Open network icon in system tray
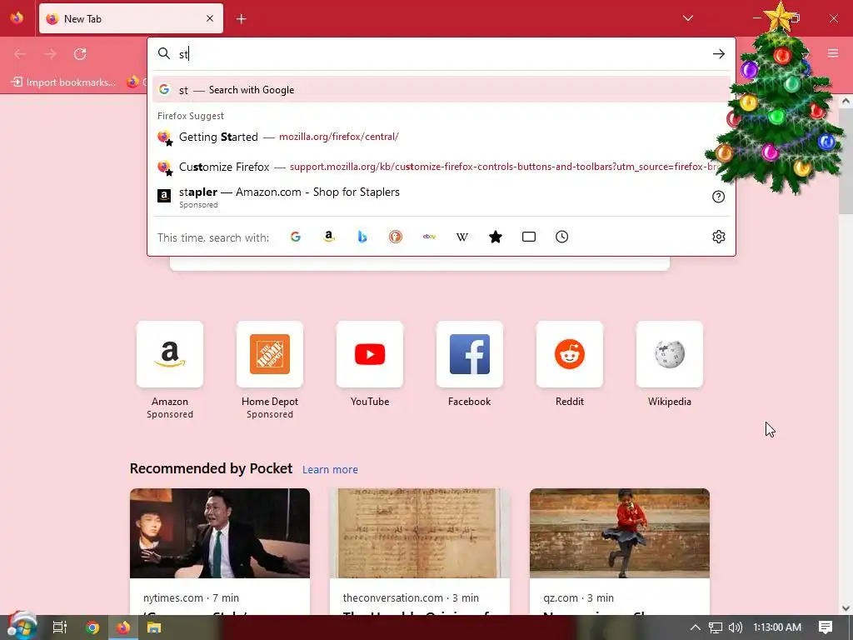The height and width of the screenshot is (640, 853). tap(716, 627)
